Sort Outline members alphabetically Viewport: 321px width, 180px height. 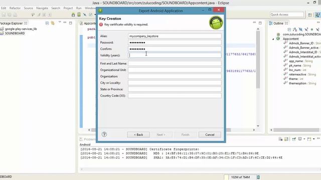pyautogui.click(x=295, y=29)
